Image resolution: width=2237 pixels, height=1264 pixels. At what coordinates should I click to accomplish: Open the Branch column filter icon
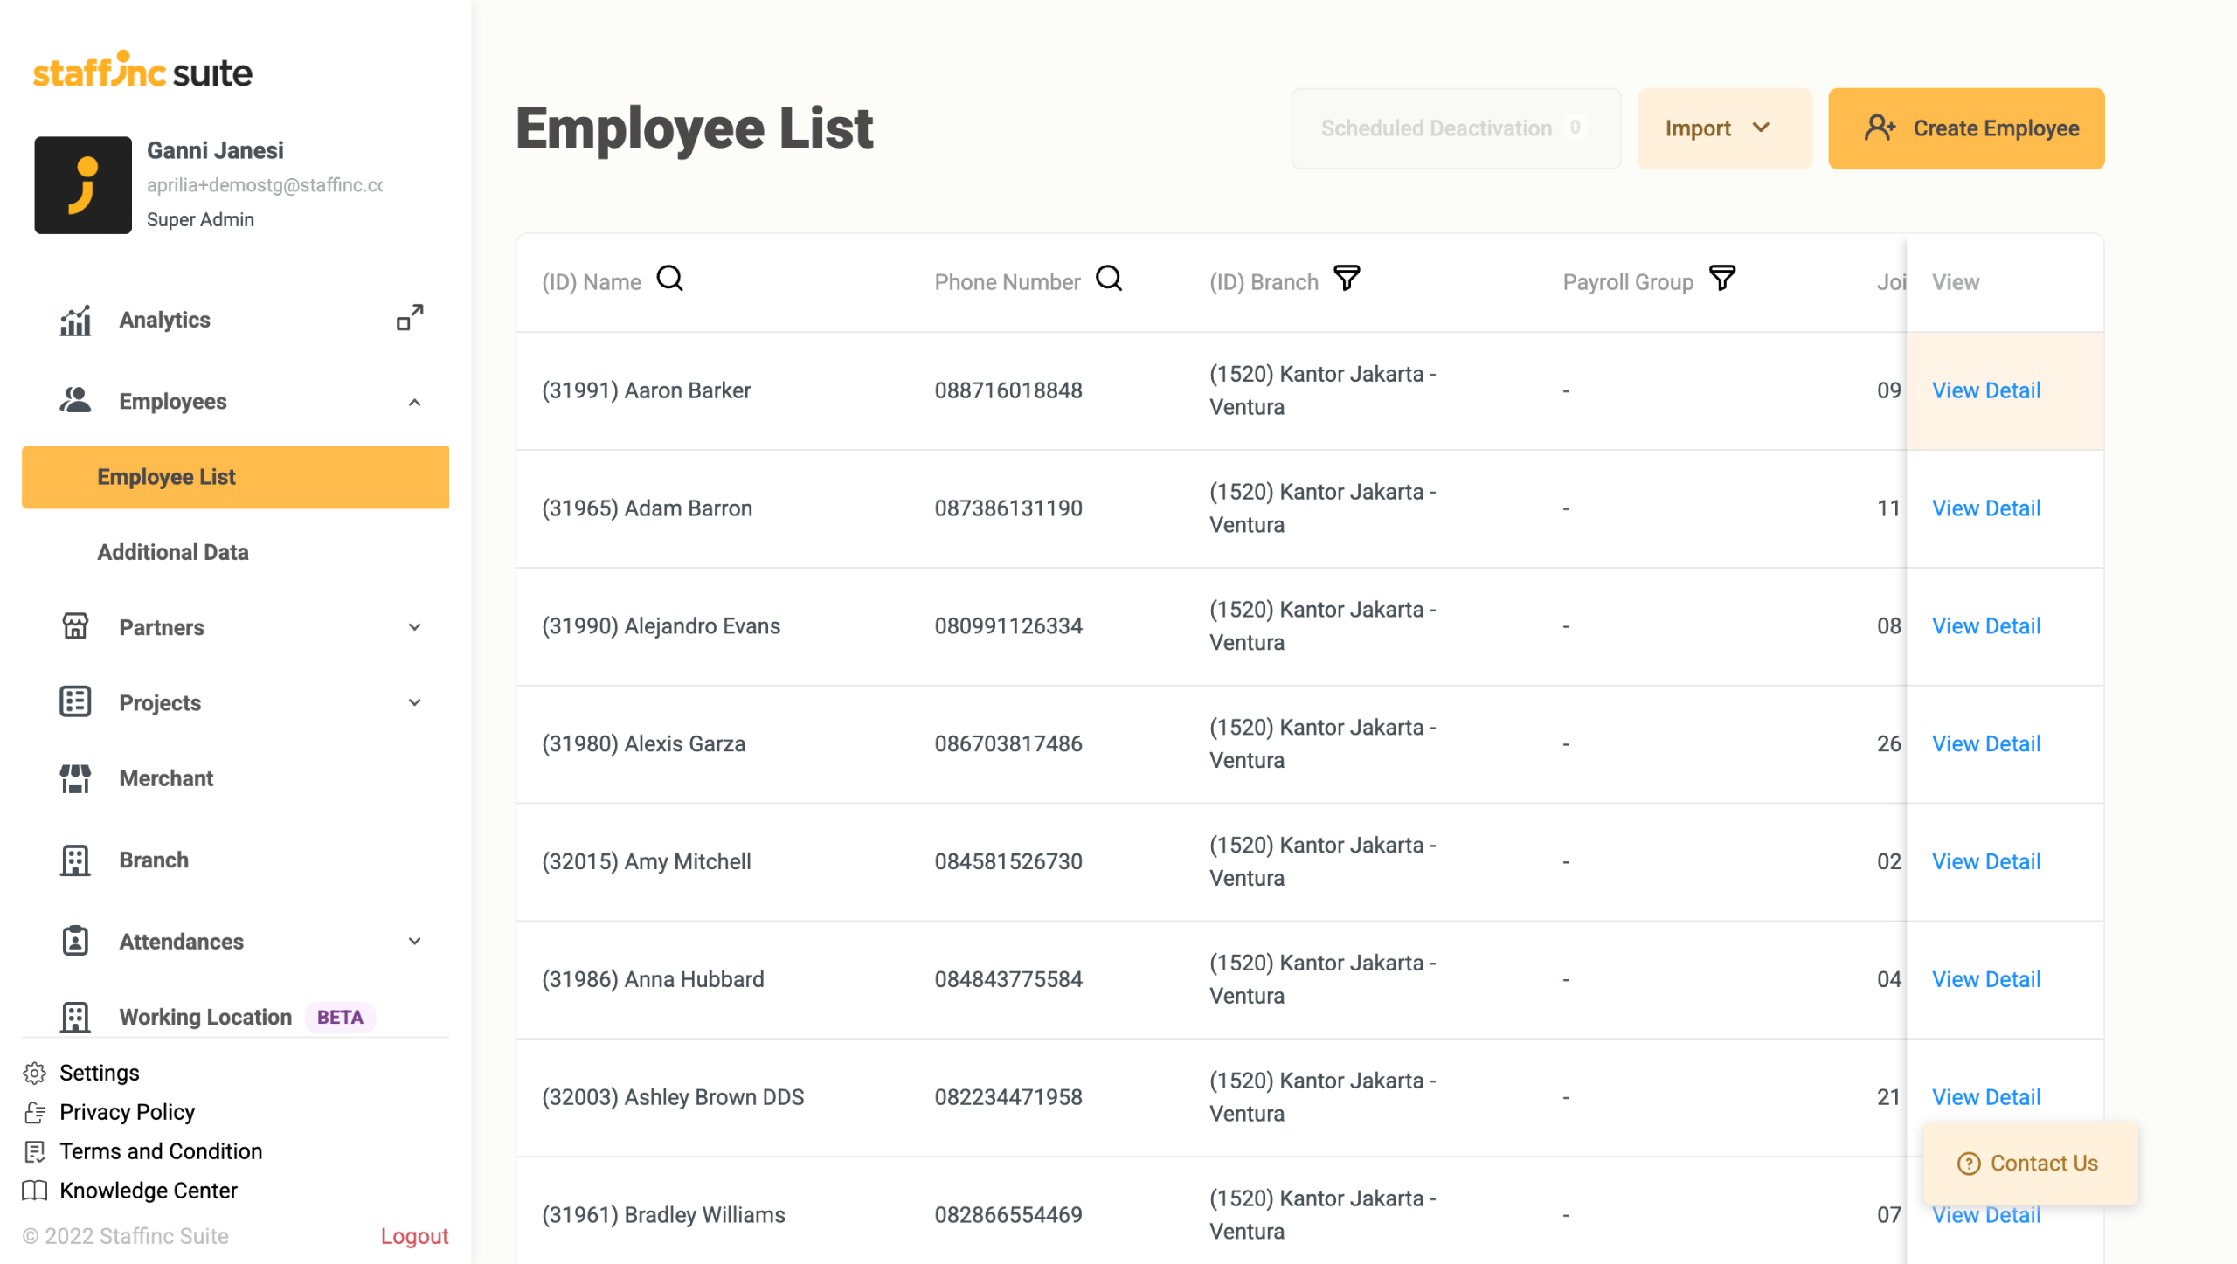tap(1347, 279)
